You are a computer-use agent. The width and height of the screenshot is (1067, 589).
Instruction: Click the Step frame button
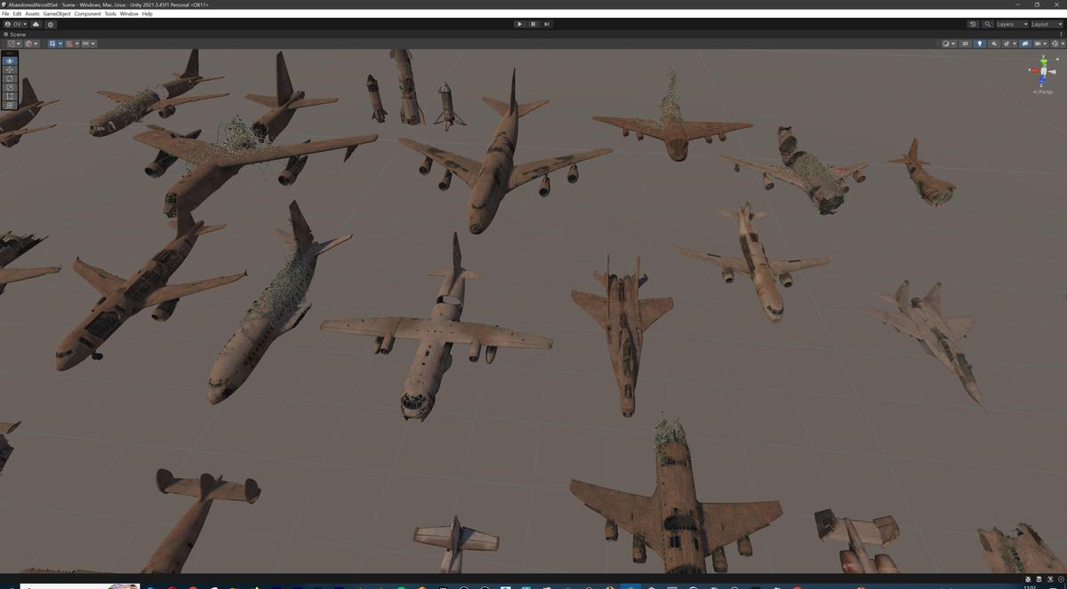546,24
